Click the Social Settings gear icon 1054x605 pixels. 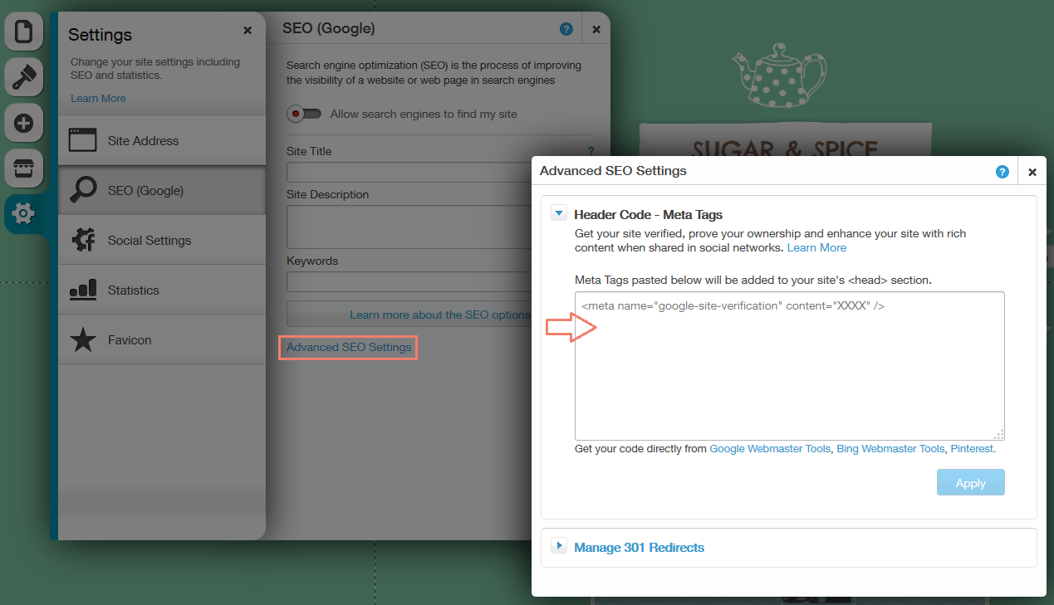[x=82, y=240]
